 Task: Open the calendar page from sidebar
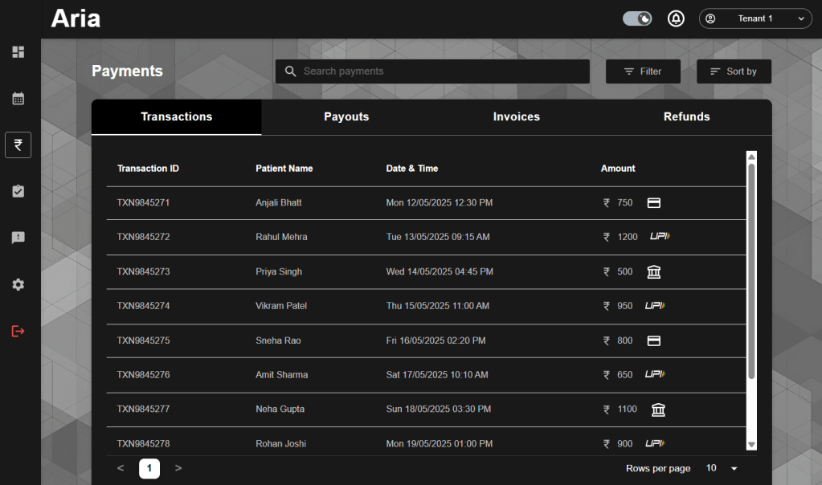coord(18,99)
